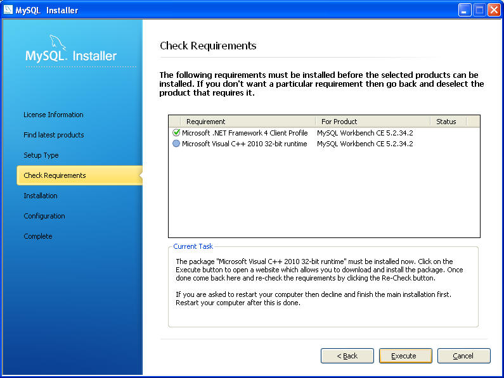Viewport: 504px width, 378px height.
Task: Go to the Setup Type step
Action: point(41,155)
